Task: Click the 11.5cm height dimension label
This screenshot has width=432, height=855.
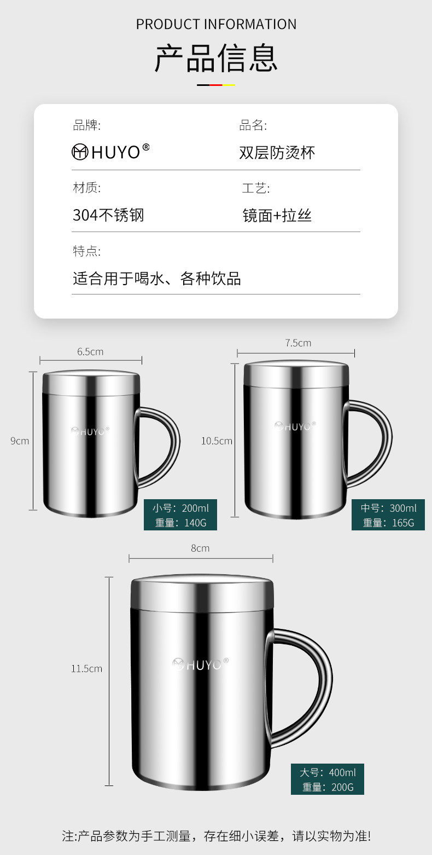Action: (x=86, y=668)
